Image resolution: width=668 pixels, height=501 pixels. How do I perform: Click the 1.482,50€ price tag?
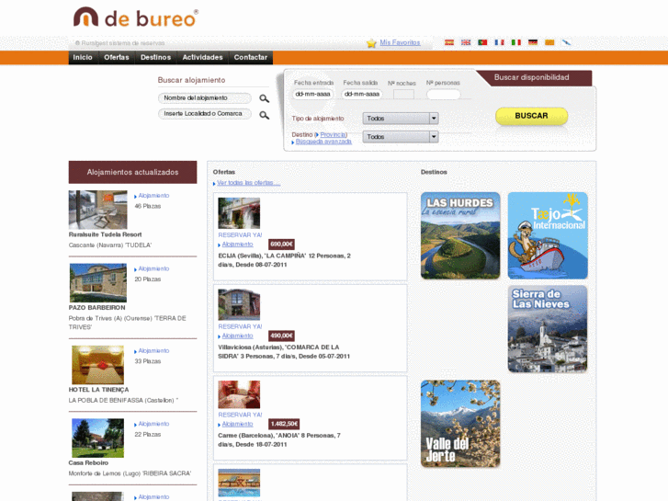284,425
